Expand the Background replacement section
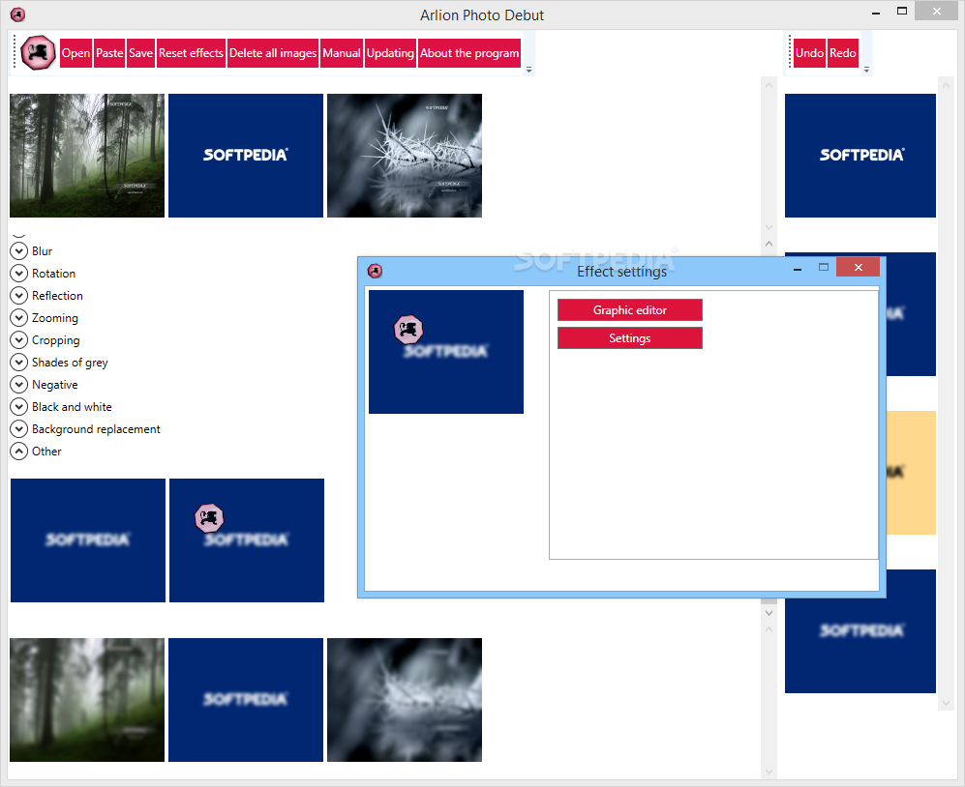 [19, 428]
